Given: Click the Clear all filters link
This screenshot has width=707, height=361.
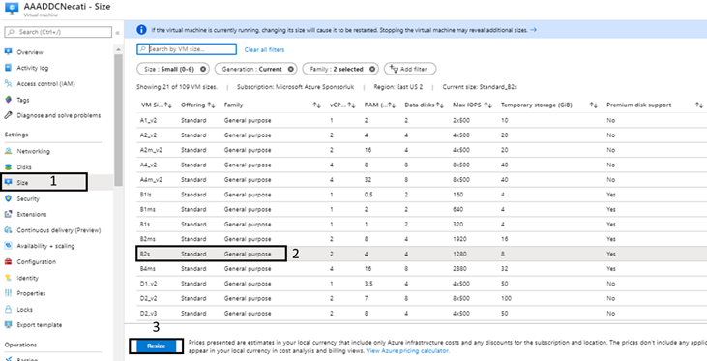Looking at the screenshot, I should click(264, 49).
